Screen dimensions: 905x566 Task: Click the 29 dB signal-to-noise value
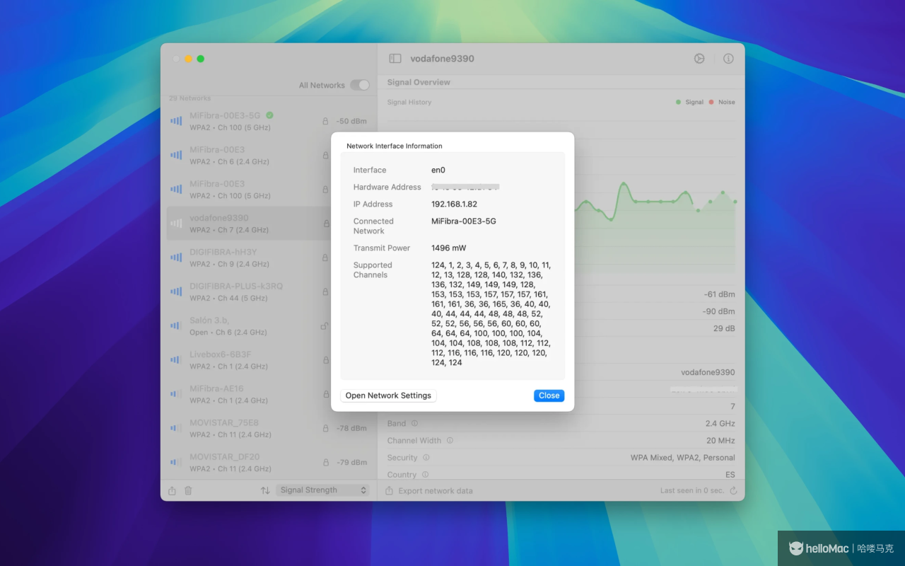pos(724,328)
